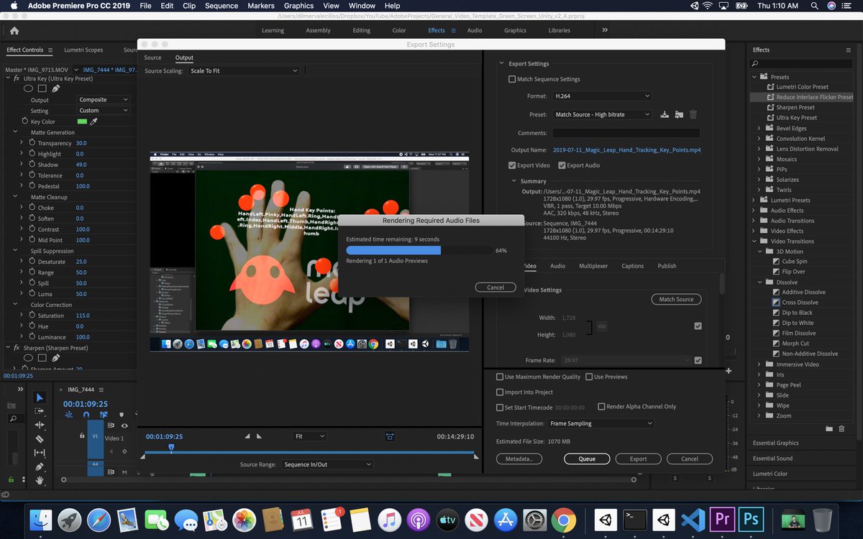Open the Sequence menu
Viewport: 863px width, 539px height.
click(222, 6)
